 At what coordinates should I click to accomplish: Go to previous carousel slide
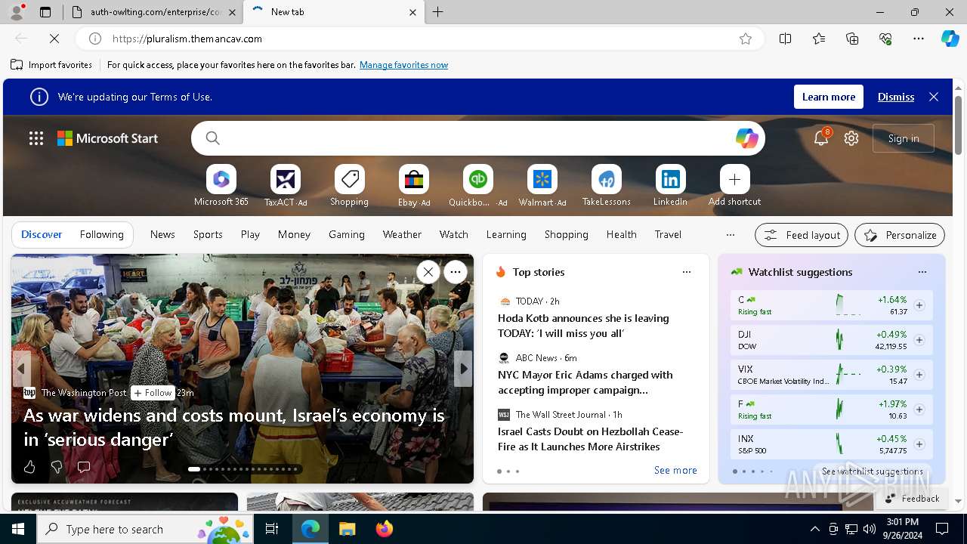click(x=22, y=369)
